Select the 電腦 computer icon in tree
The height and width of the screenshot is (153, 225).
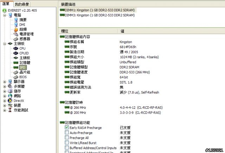10,15
